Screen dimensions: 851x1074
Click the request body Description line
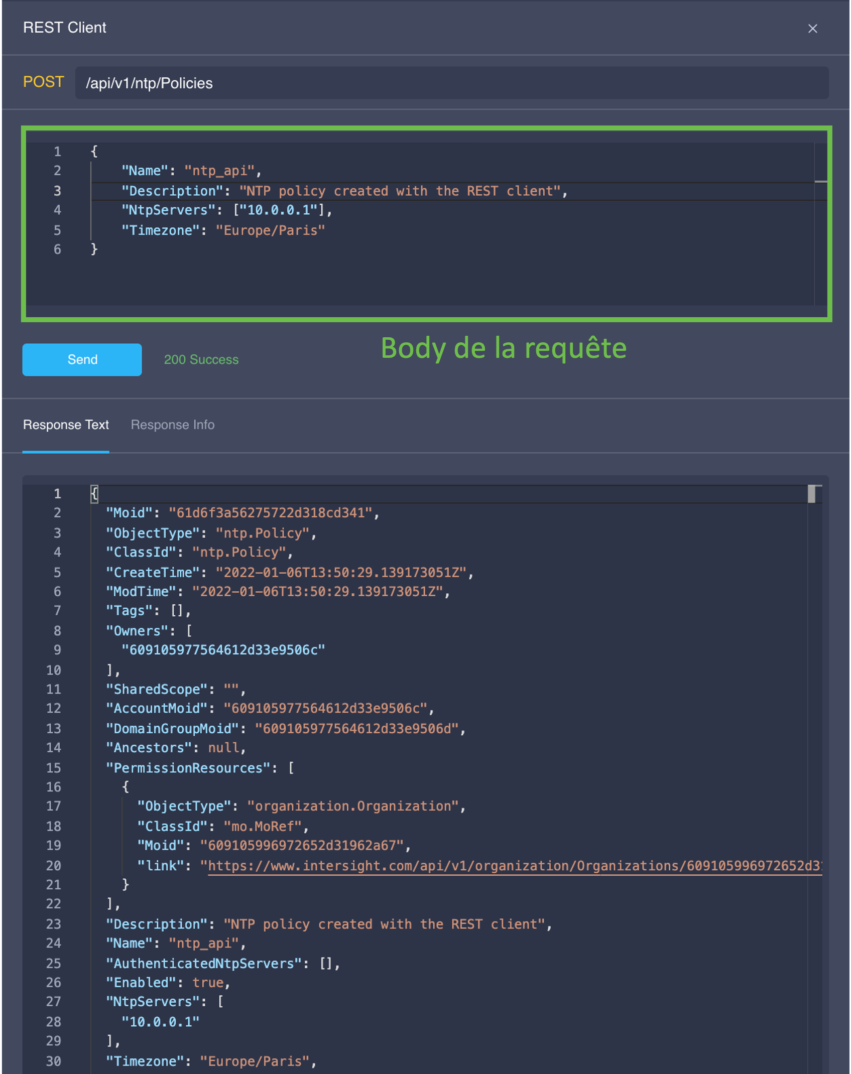[x=344, y=191]
